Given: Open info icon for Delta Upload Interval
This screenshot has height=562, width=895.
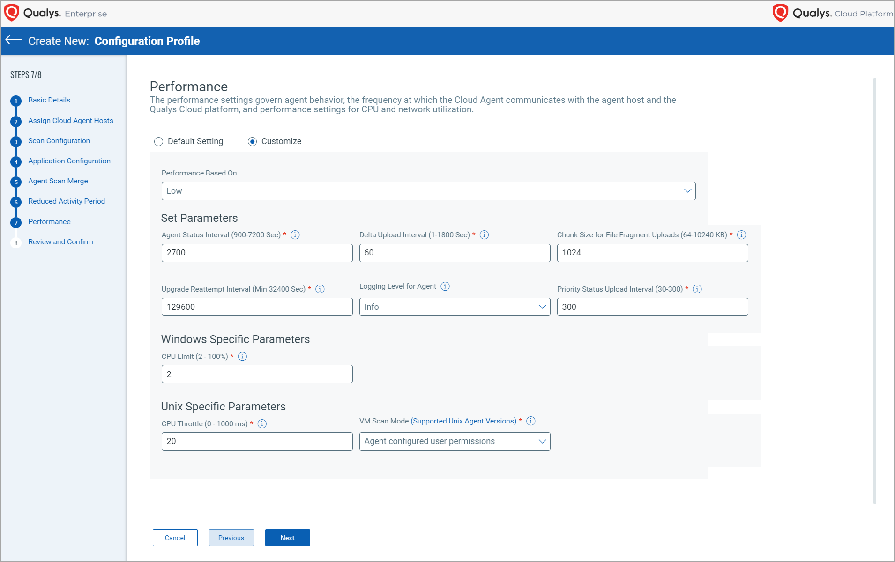Looking at the screenshot, I should (x=485, y=235).
